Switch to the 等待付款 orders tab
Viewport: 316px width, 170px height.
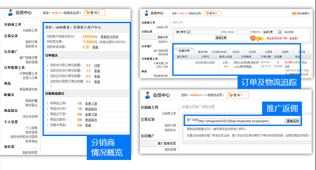tap(202, 52)
